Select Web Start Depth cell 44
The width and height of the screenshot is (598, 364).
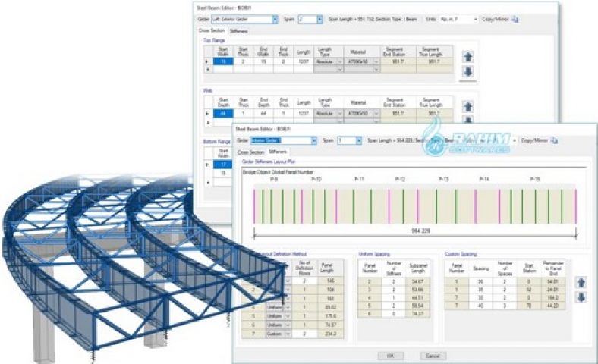click(x=223, y=114)
